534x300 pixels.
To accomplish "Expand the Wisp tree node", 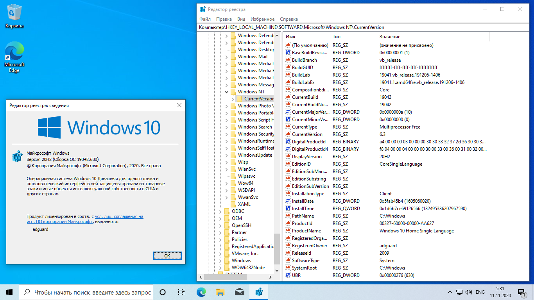I will [226, 162].
